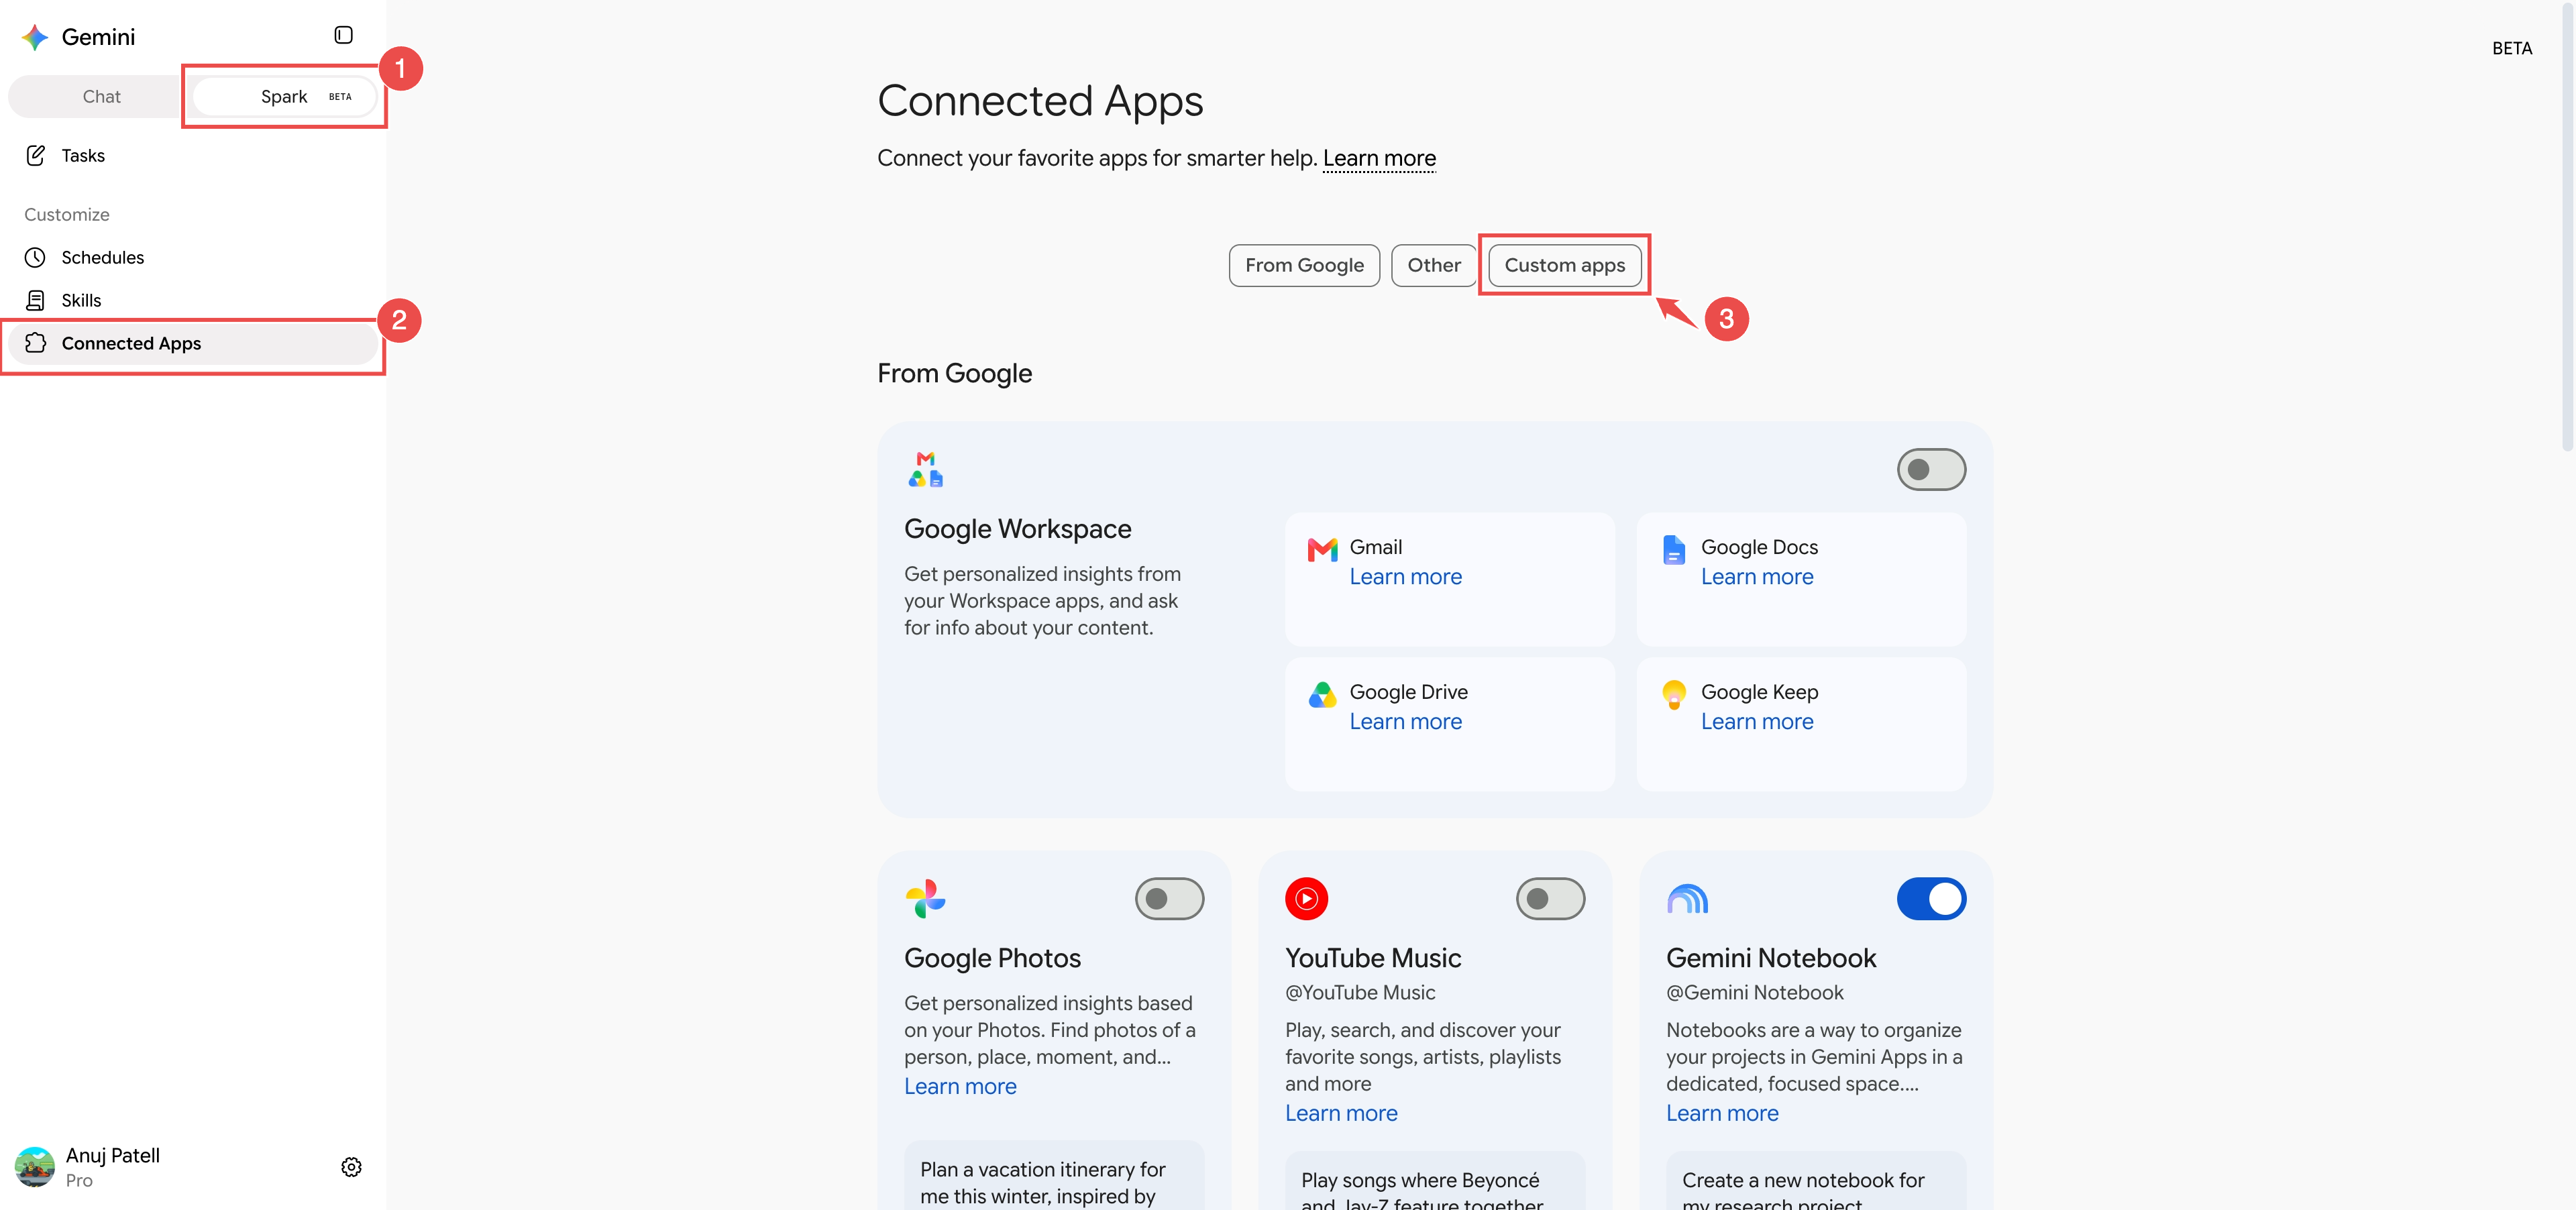Select Connected Apps in sidebar
2576x1210 pixels.
(193, 343)
